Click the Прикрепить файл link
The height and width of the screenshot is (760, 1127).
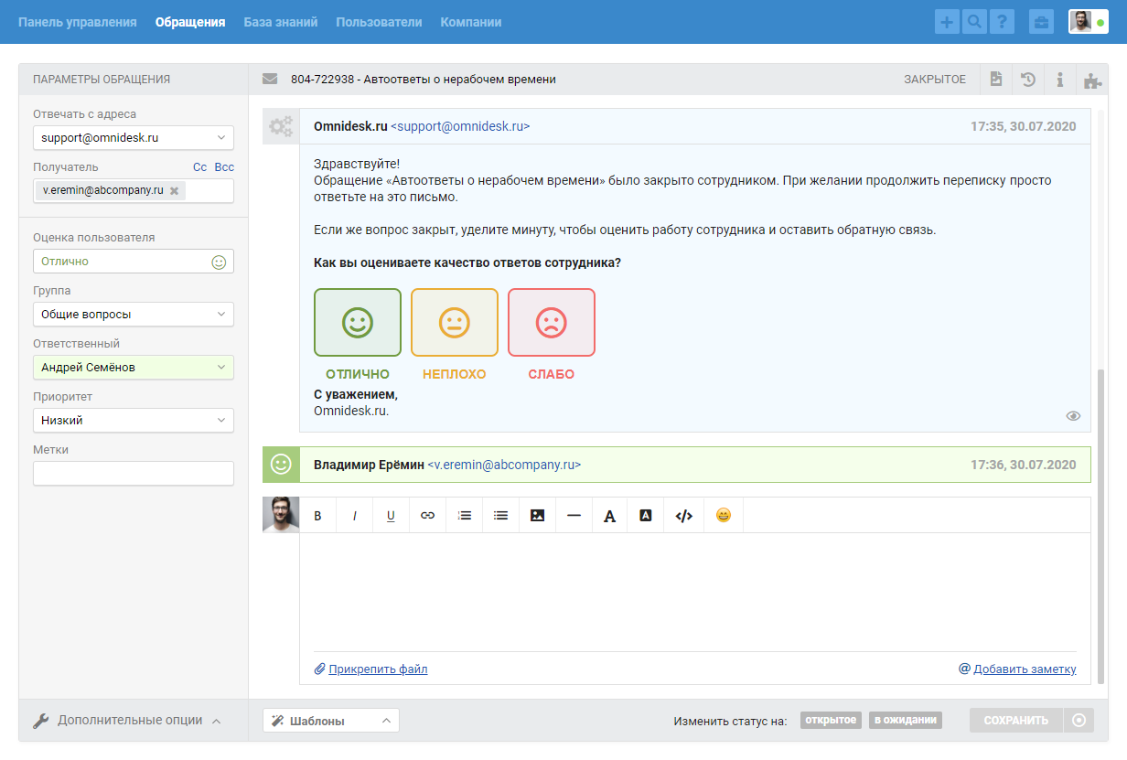pos(378,669)
